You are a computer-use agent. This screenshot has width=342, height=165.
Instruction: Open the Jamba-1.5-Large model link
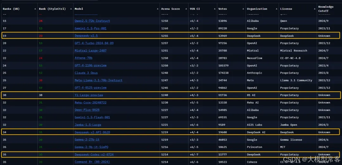pos(88,125)
